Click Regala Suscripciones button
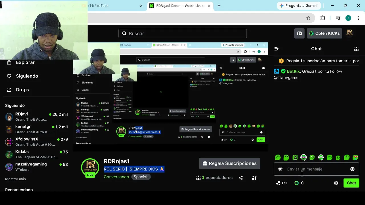This screenshot has height=205, width=365. pos(230,163)
